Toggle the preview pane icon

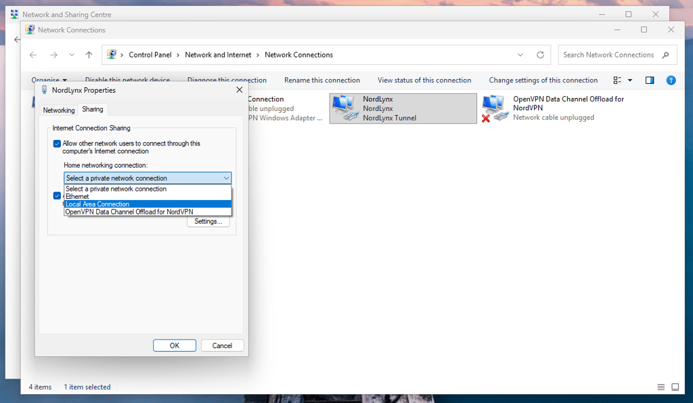pos(649,80)
